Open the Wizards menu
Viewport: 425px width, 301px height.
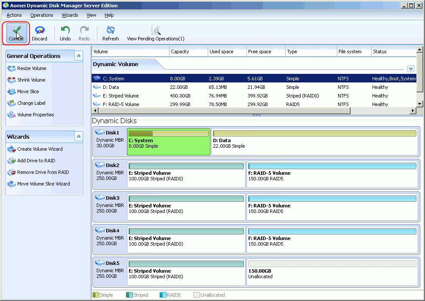70,15
